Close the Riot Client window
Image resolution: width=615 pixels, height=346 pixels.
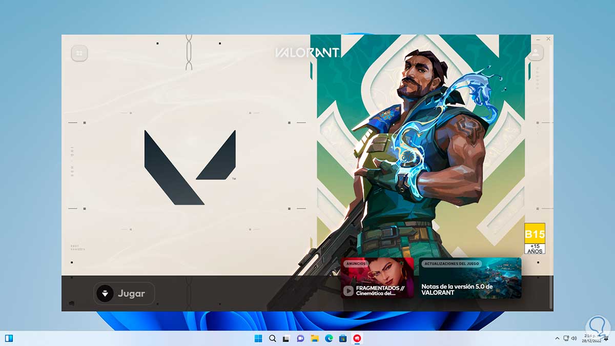point(548,38)
